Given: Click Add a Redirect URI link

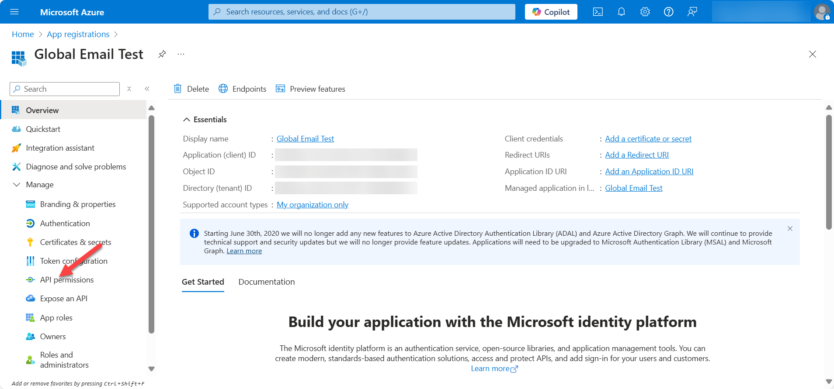Looking at the screenshot, I should point(636,155).
